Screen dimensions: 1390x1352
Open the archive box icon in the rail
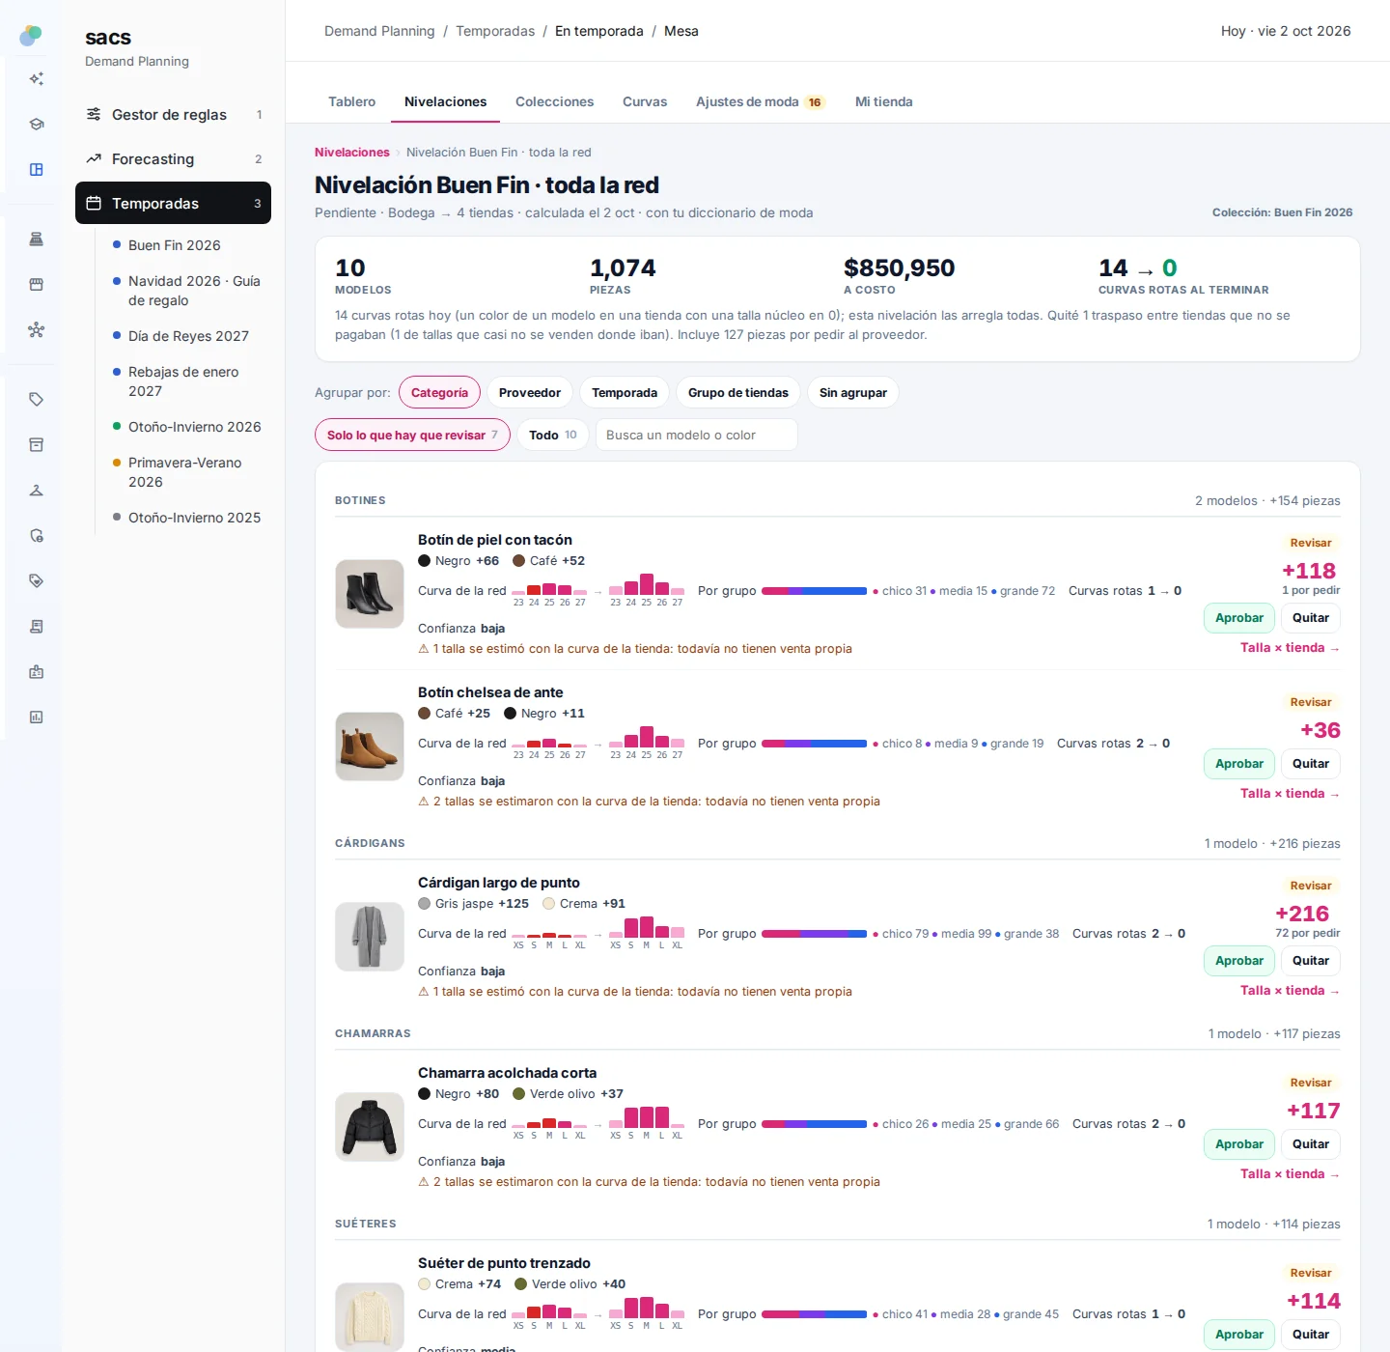coord(36,445)
